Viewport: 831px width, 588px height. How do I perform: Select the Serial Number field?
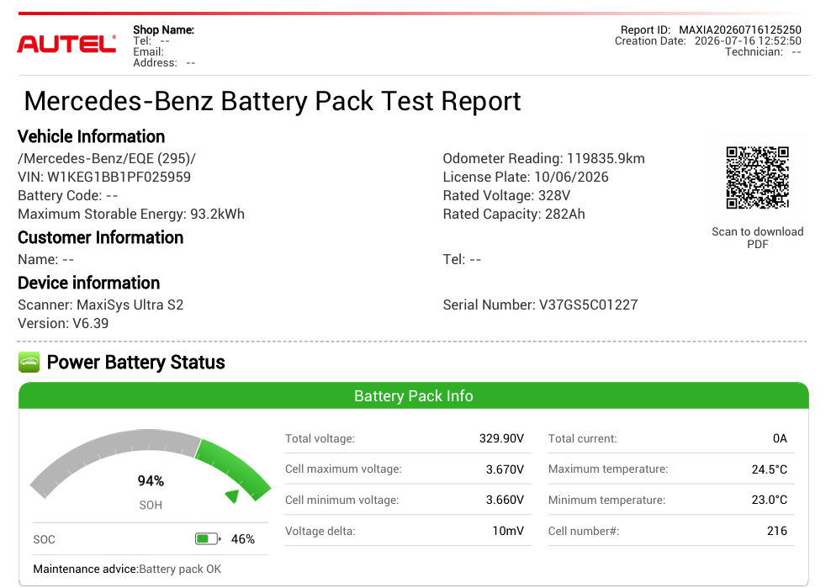tap(540, 305)
